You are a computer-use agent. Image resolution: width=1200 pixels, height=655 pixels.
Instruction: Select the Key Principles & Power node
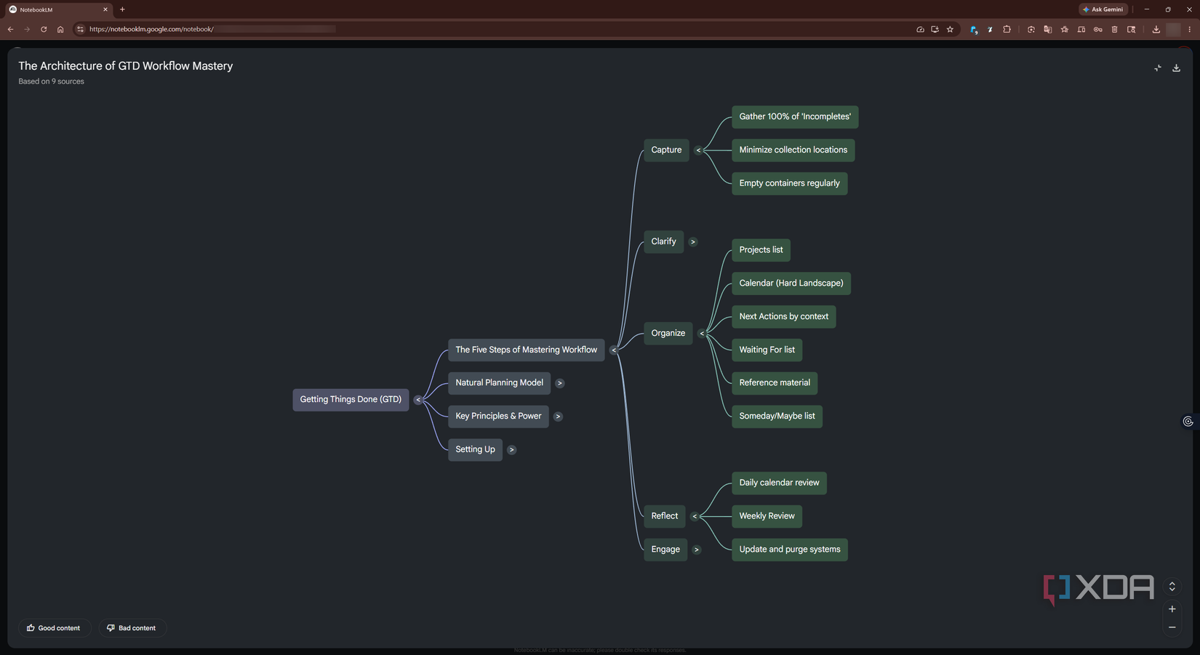pyautogui.click(x=498, y=416)
